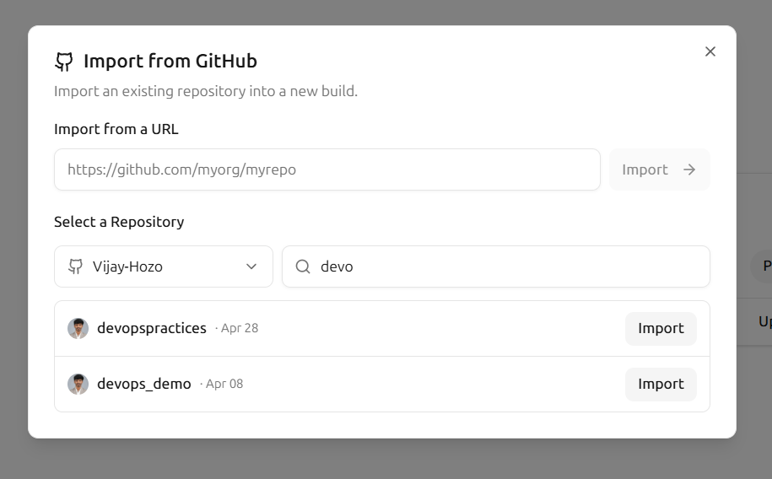
Task: Click the 'Apr 08' date on devops_demo row
Action: 224,384
